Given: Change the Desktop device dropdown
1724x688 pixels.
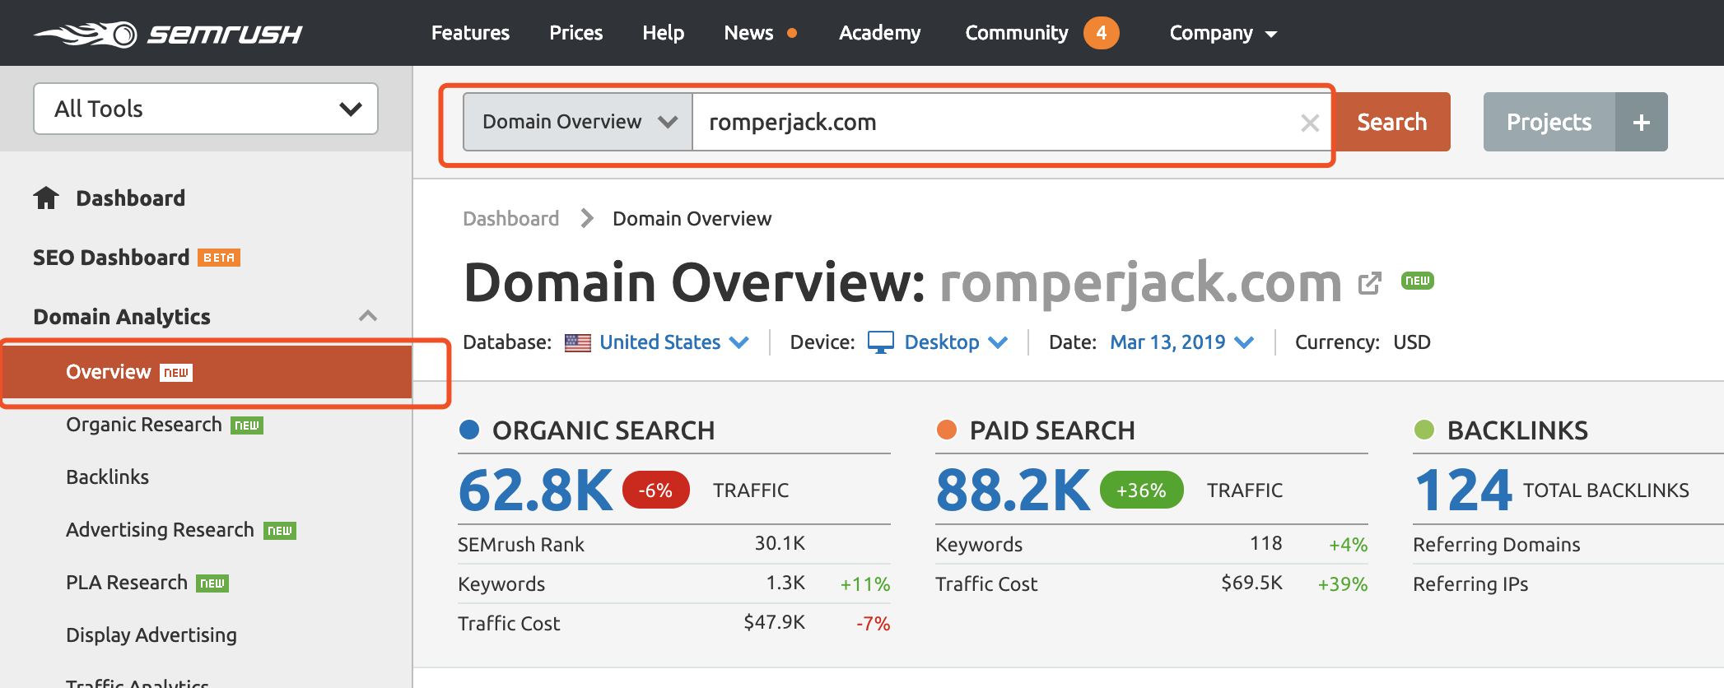Looking at the screenshot, I should tap(956, 342).
